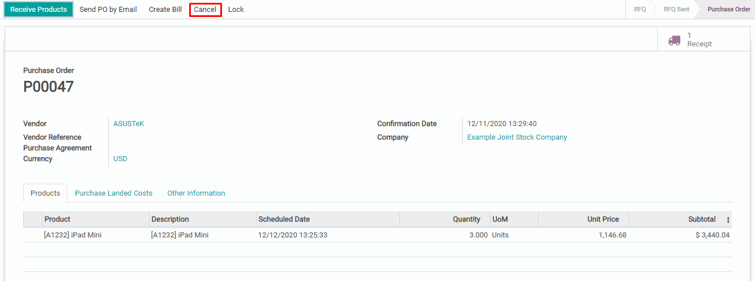Switch to the Products tab
The image size is (755, 281).
[x=45, y=193]
